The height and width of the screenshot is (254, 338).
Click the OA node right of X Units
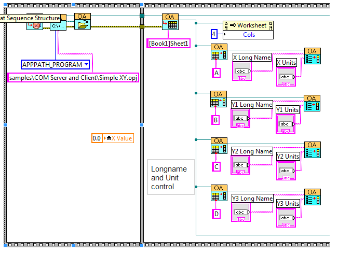tap(312, 56)
